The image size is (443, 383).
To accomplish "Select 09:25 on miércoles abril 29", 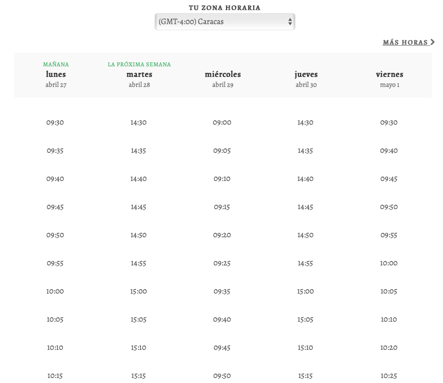I will [222, 263].
